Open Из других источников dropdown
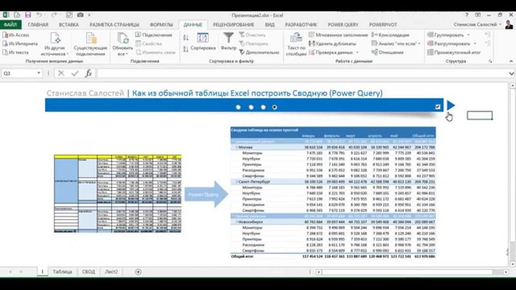This screenshot has height=290, width=516. point(55,44)
